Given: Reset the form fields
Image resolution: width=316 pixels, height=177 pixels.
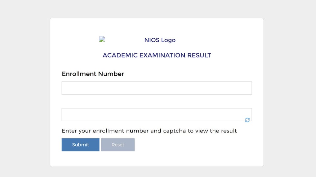Looking at the screenshot, I should [x=118, y=145].
